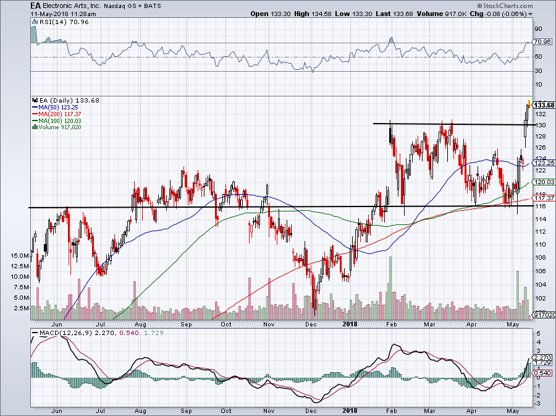Click the 'MA(50) 123.25' legend text
This screenshot has height=416, width=556.
[59, 107]
